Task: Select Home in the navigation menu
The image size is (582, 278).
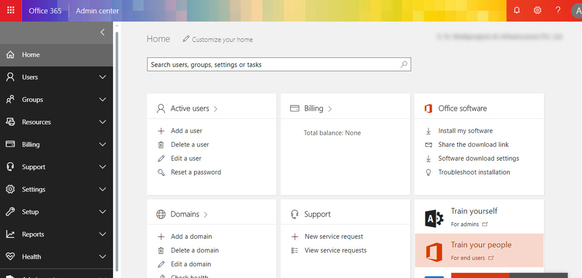Action: tap(56, 55)
